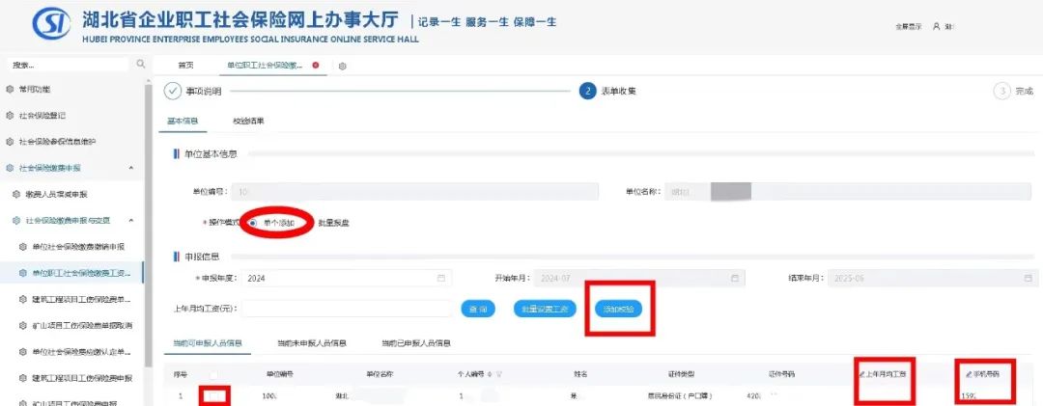This screenshot has width=1043, height=406.
Task: Click the gear icon beside the tabs
Action: coord(343,66)
